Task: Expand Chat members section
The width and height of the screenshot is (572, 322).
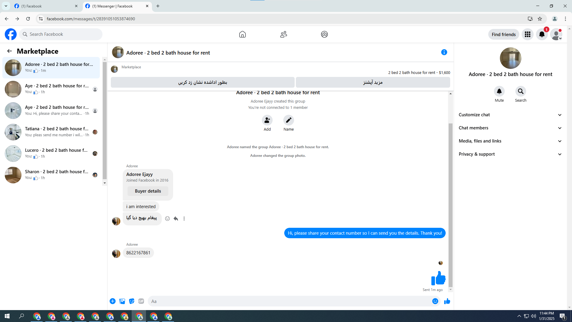Action: click(x=510, y=128)
